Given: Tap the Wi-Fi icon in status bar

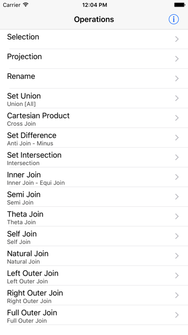Looking at the screenshot, I should (25, 5).
